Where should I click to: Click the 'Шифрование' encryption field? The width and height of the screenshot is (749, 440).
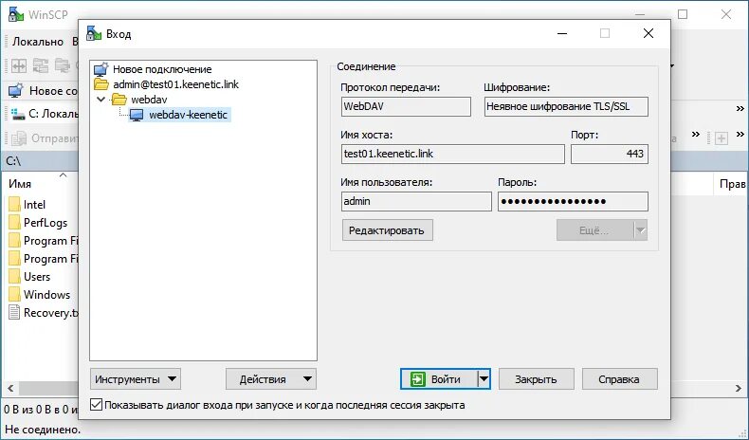tap(566, 106)
